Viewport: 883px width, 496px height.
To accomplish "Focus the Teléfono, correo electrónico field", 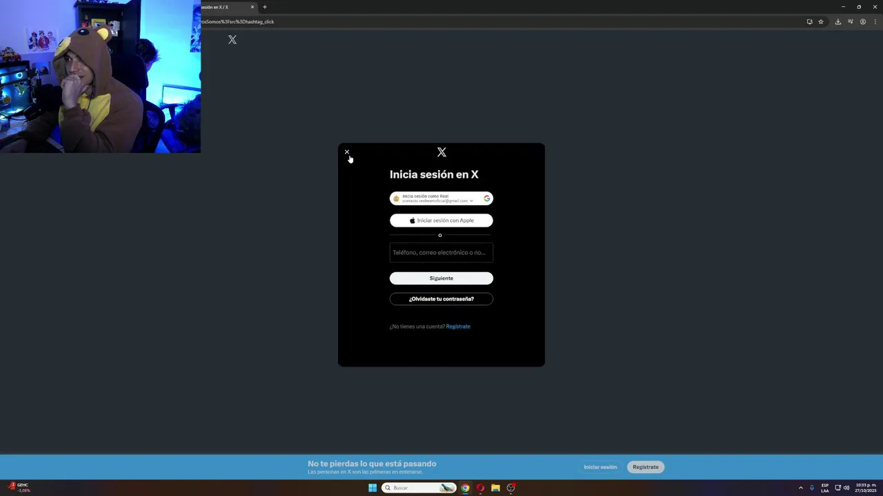I will tap(441, 252).
